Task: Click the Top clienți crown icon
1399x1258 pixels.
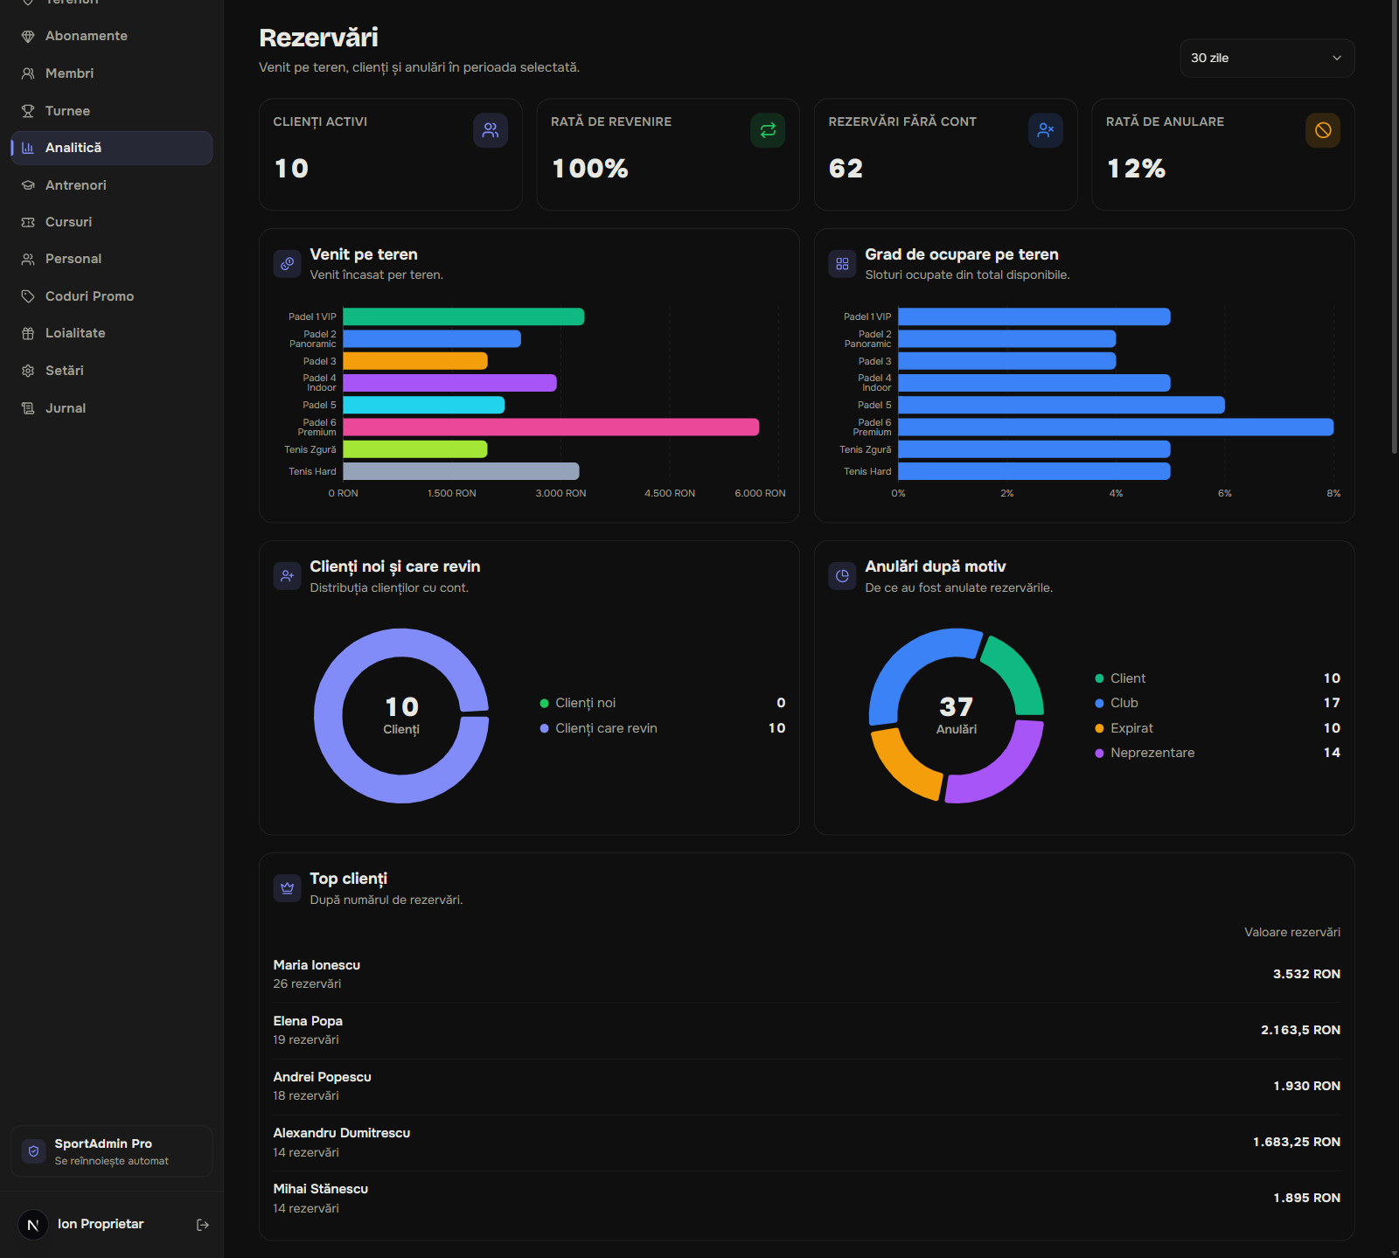Action: click(x=287, y=888)
